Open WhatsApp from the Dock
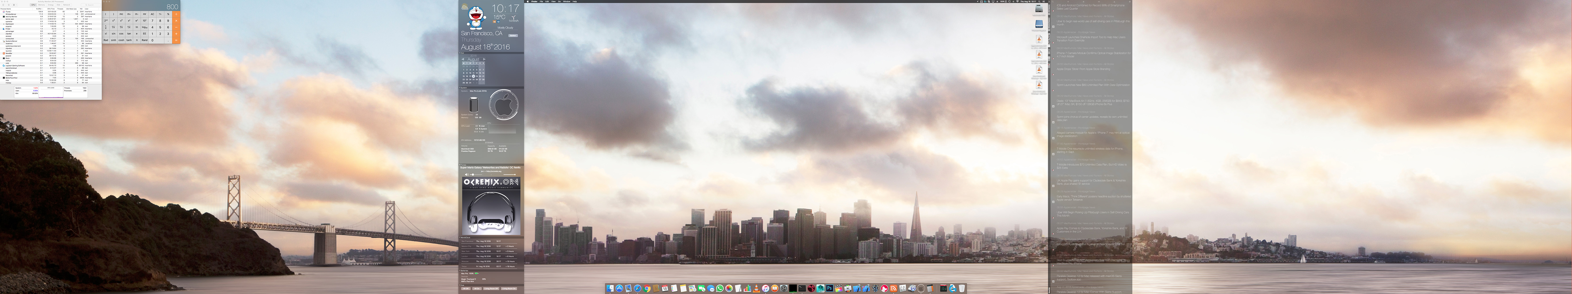Image resolution: width=1572 pixels, height=294 pixels. (x=720, y=289)
